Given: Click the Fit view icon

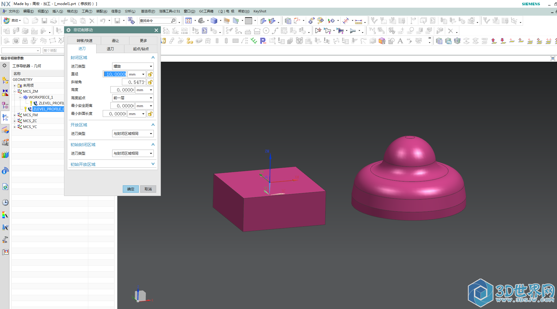Looking at the screenshot, I should coord(189,21).
